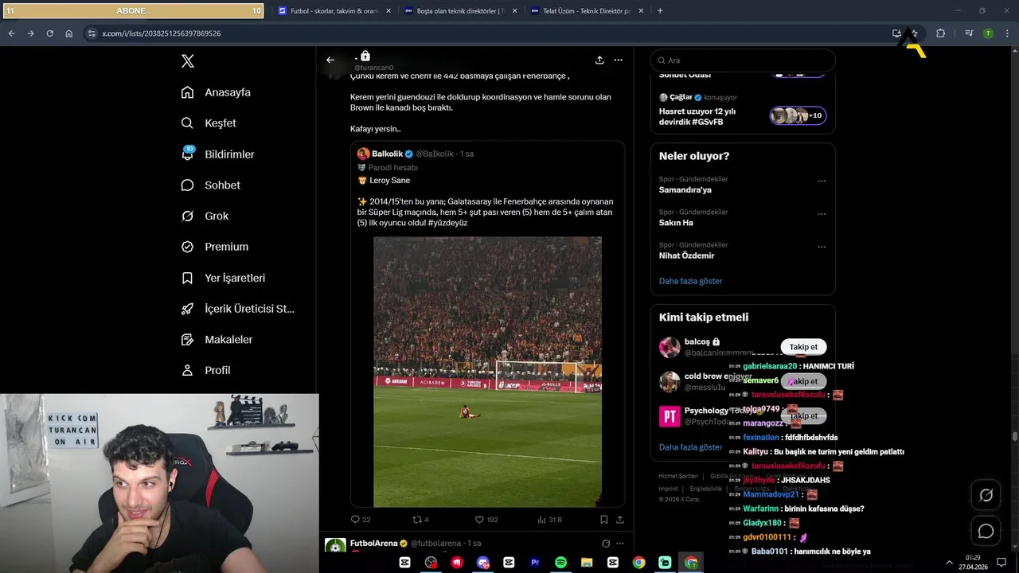Image resolution: width=1019 pixels, height=573 pixels.
Task: Open İçerik Üreticisi St... in sidebar
Action: click(237, 309)
